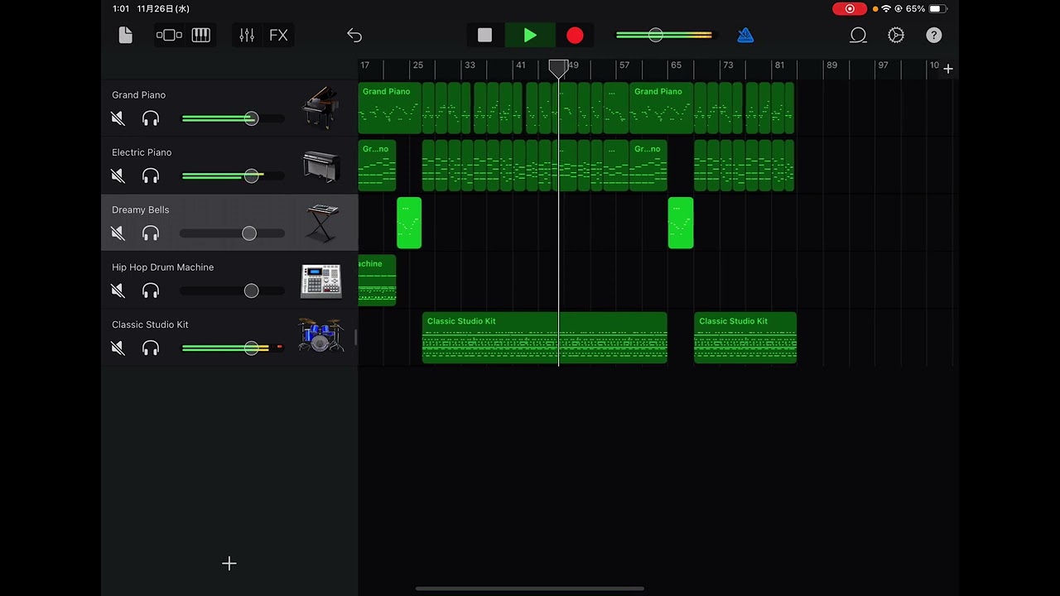Select the Grand Piano instrument icon

pos(320,108)
